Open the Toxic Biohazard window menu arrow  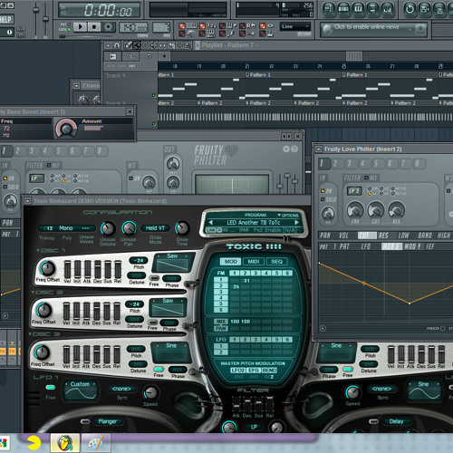[x=28, y=201]
